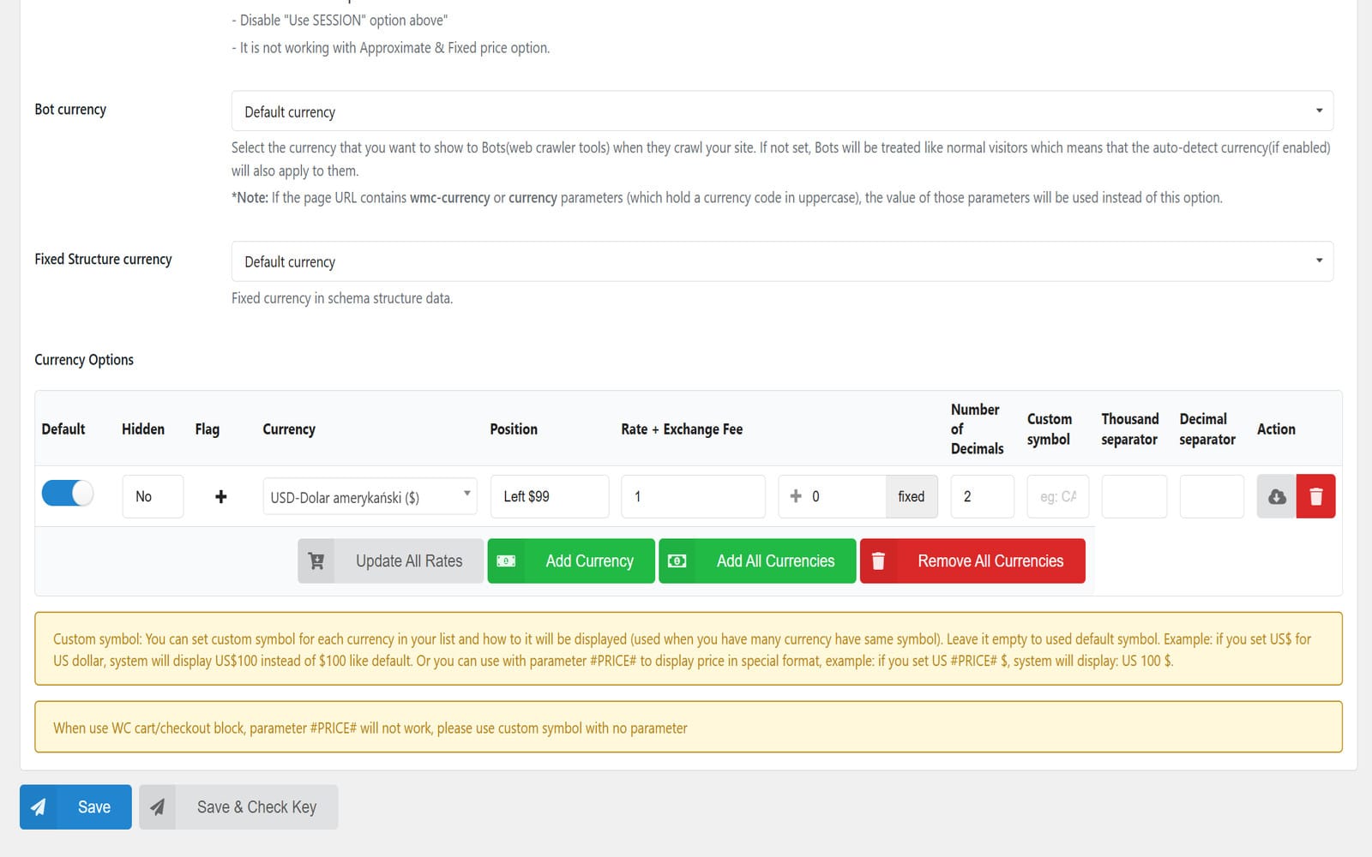Click the Currency column header

coord(289,429)
